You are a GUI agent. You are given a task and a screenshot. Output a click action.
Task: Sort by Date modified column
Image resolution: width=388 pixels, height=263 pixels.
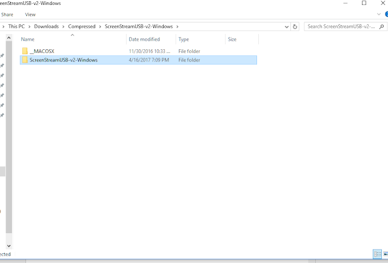point(144,39)
